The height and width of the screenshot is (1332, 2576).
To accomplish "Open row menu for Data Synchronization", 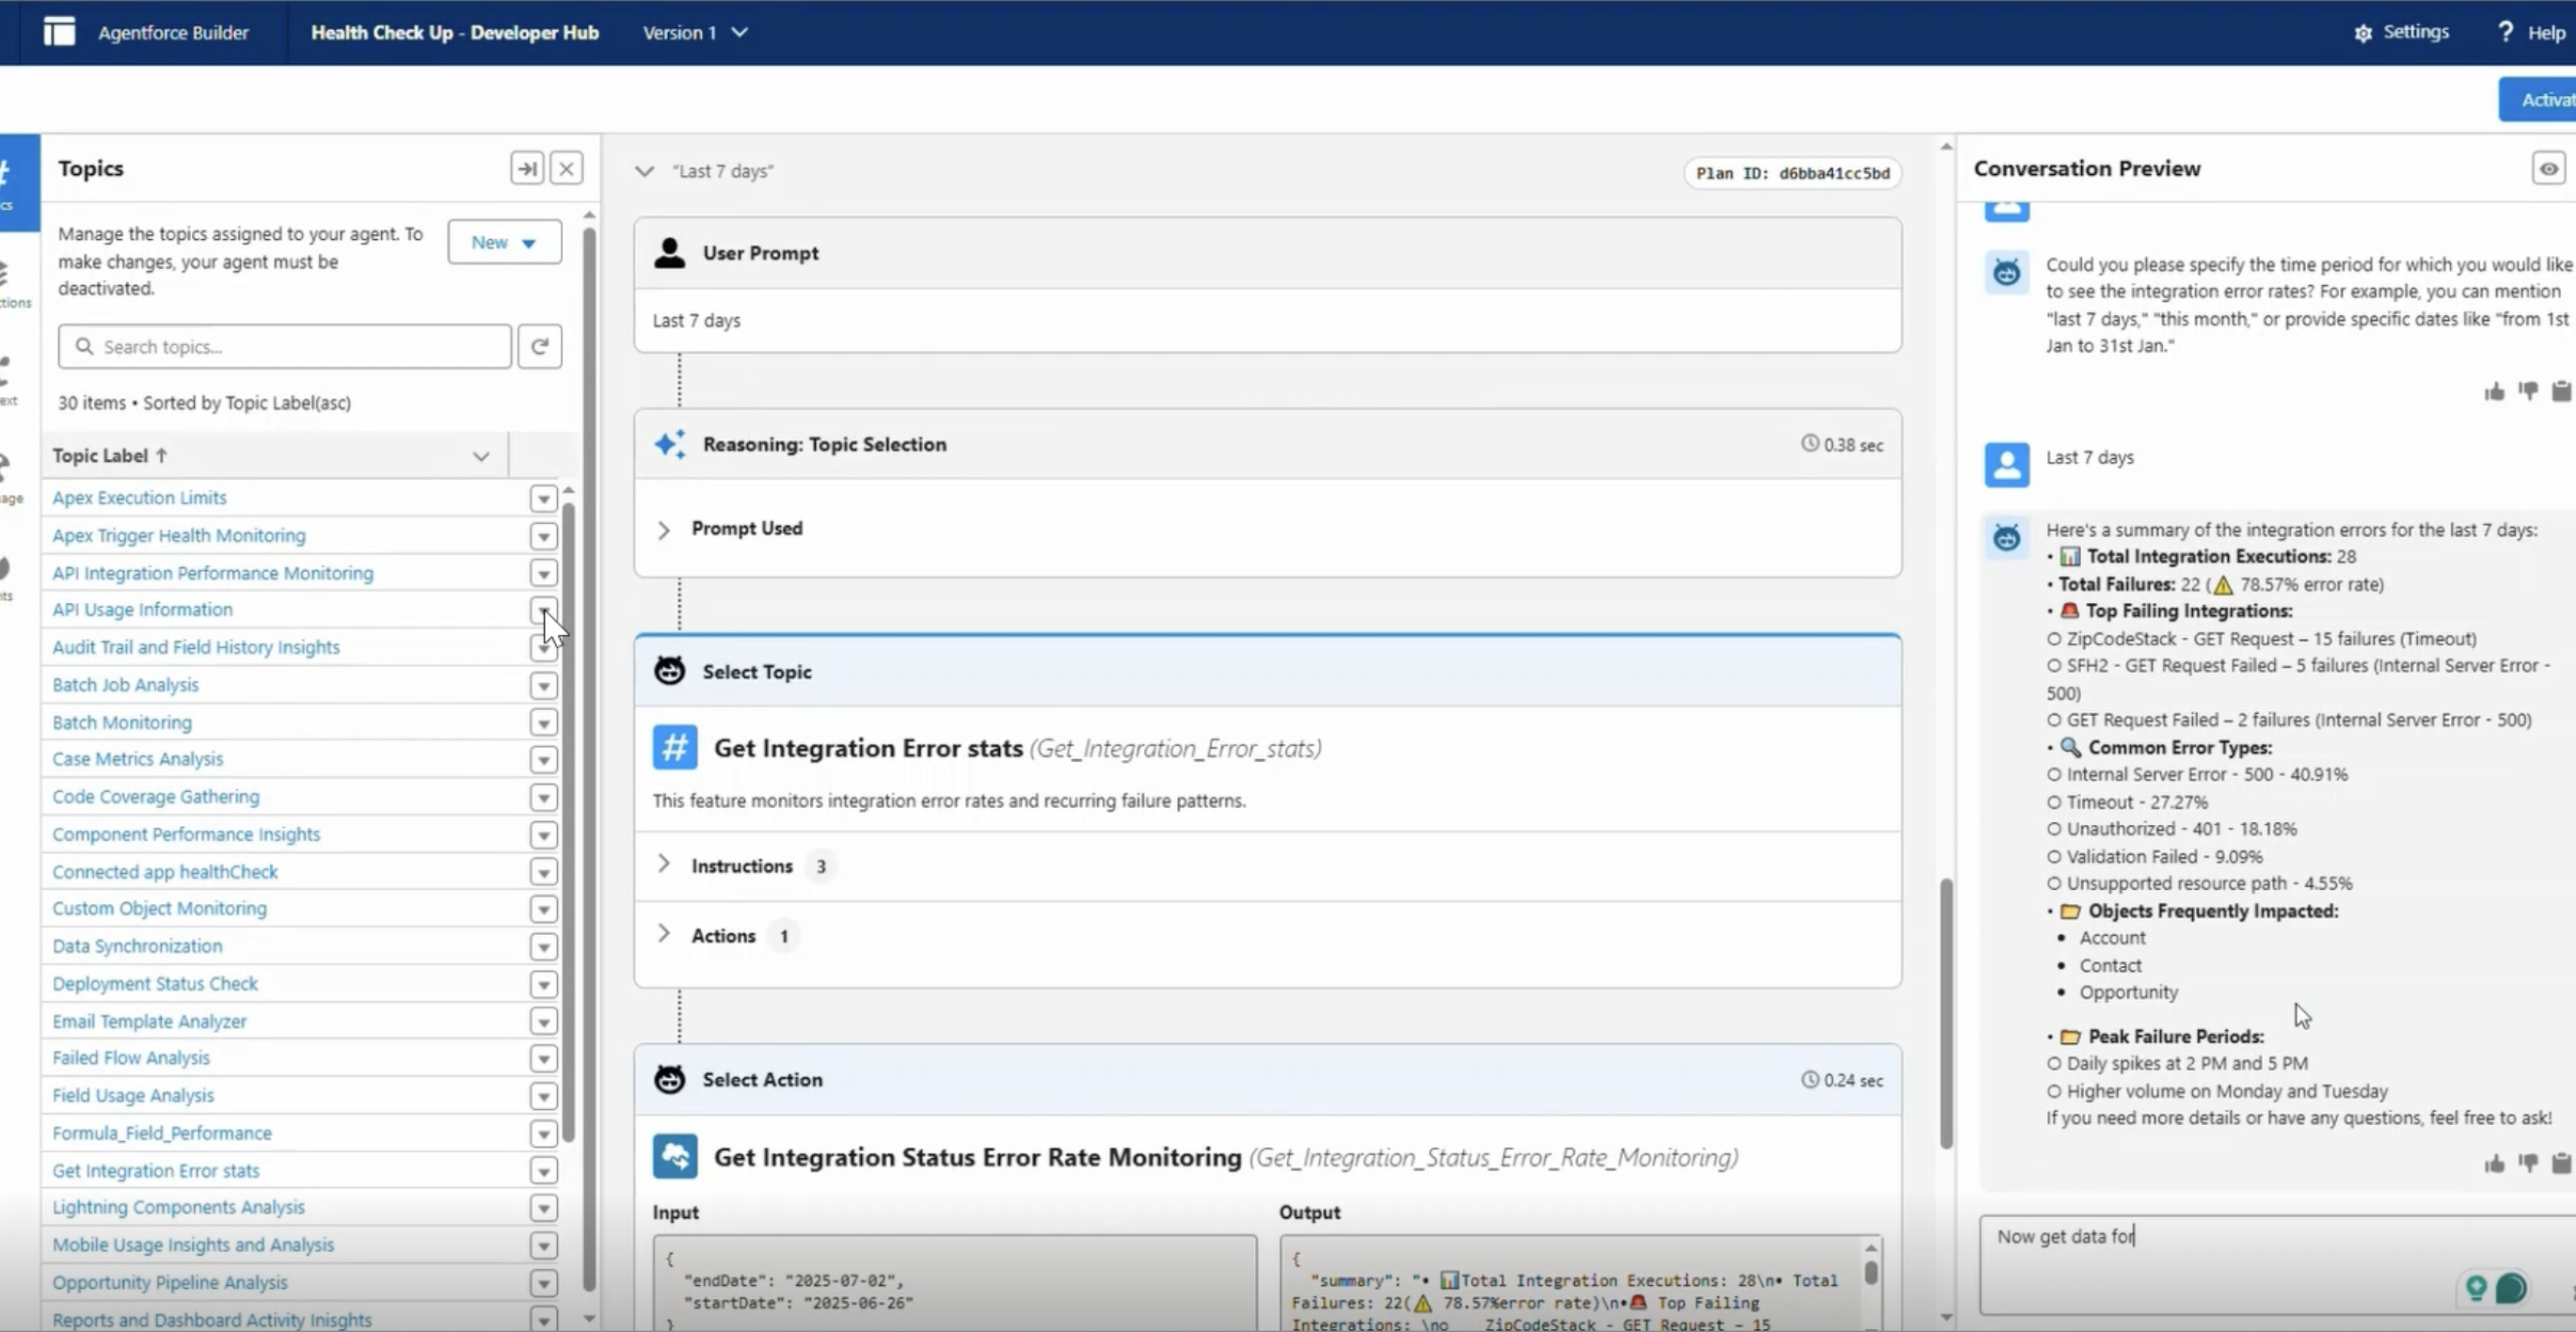I will (x=543, y=946).
